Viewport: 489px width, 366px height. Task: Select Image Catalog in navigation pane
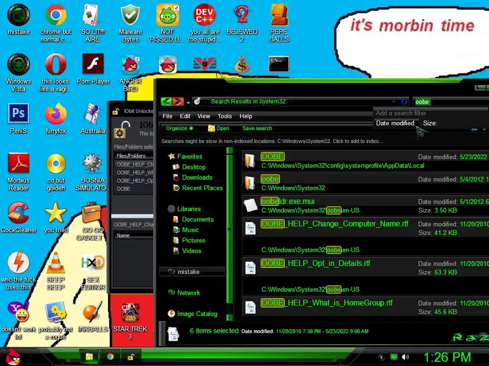tap(192, 314)
